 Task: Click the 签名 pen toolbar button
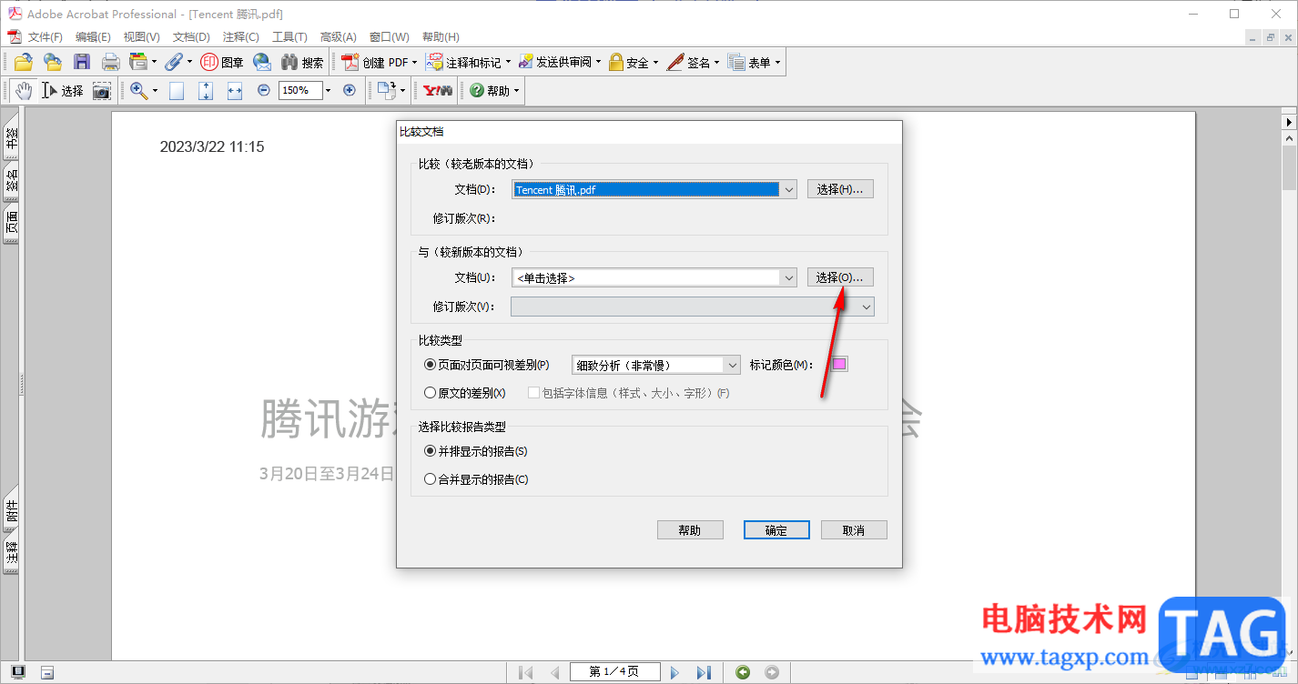[693, 62]
